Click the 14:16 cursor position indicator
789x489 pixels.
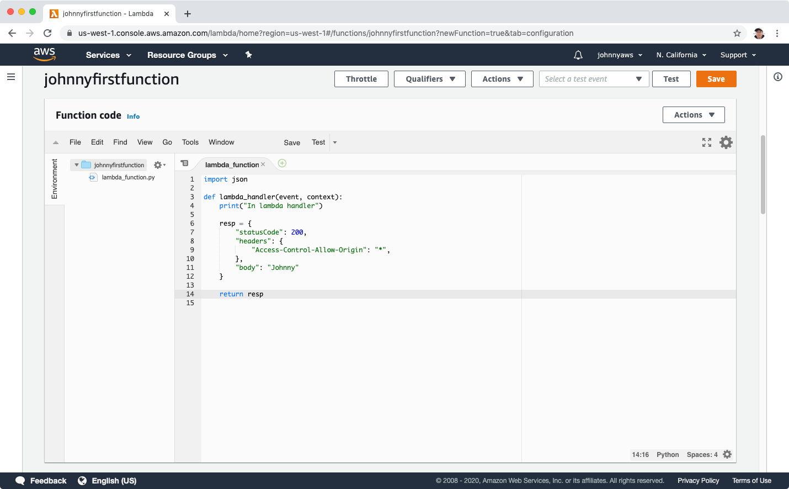[x=640, y=455]
